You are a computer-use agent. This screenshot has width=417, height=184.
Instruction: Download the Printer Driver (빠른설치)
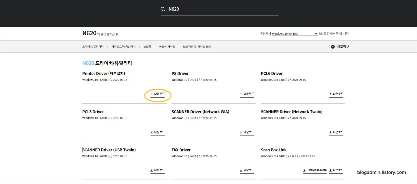[158, 94]
